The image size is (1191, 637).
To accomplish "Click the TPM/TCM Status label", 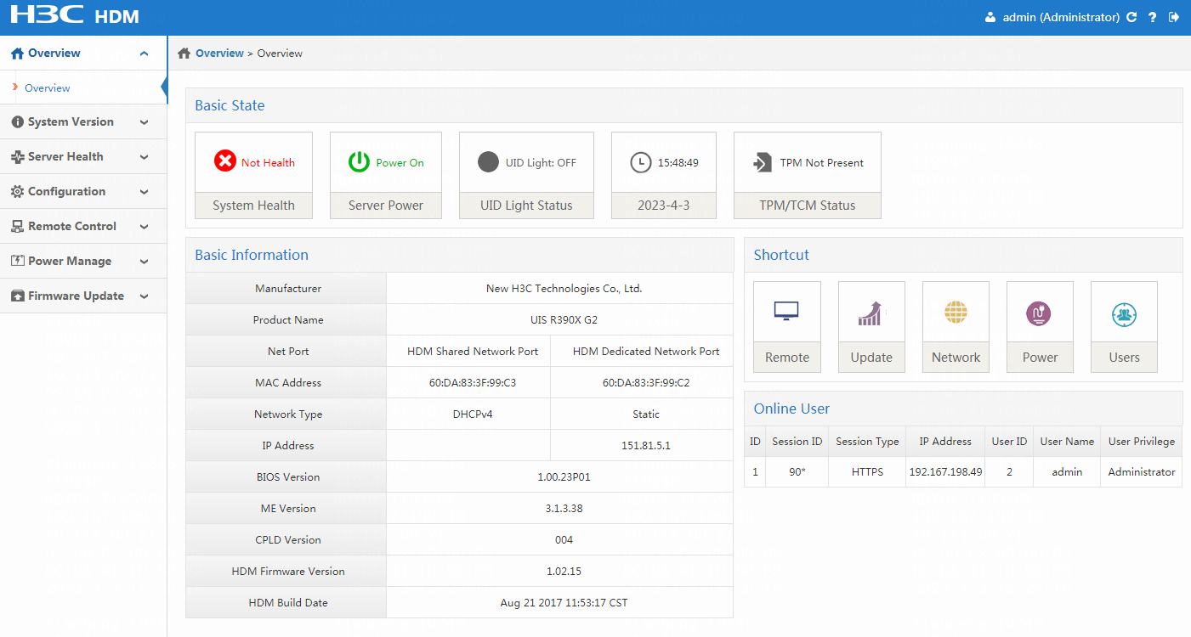I will (808, 206).
